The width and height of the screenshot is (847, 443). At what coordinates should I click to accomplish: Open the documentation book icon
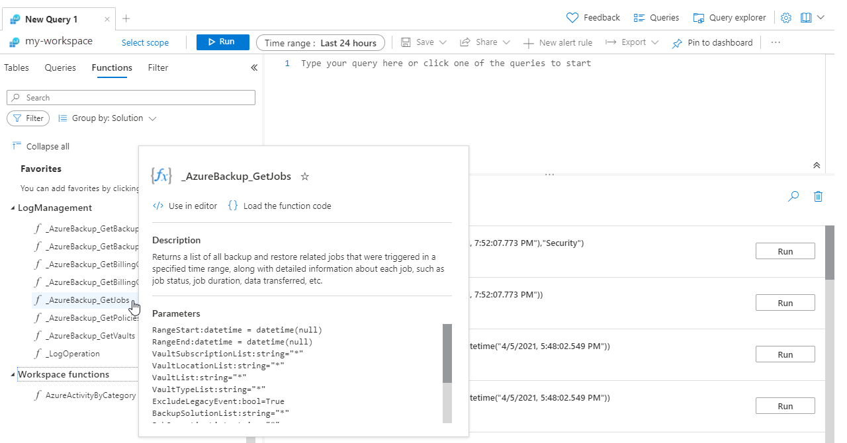tap(805, 18)
